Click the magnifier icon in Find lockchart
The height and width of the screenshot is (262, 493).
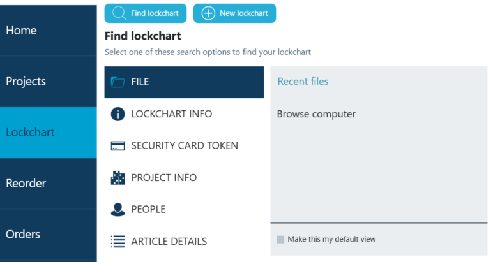(x=119, y=13)
